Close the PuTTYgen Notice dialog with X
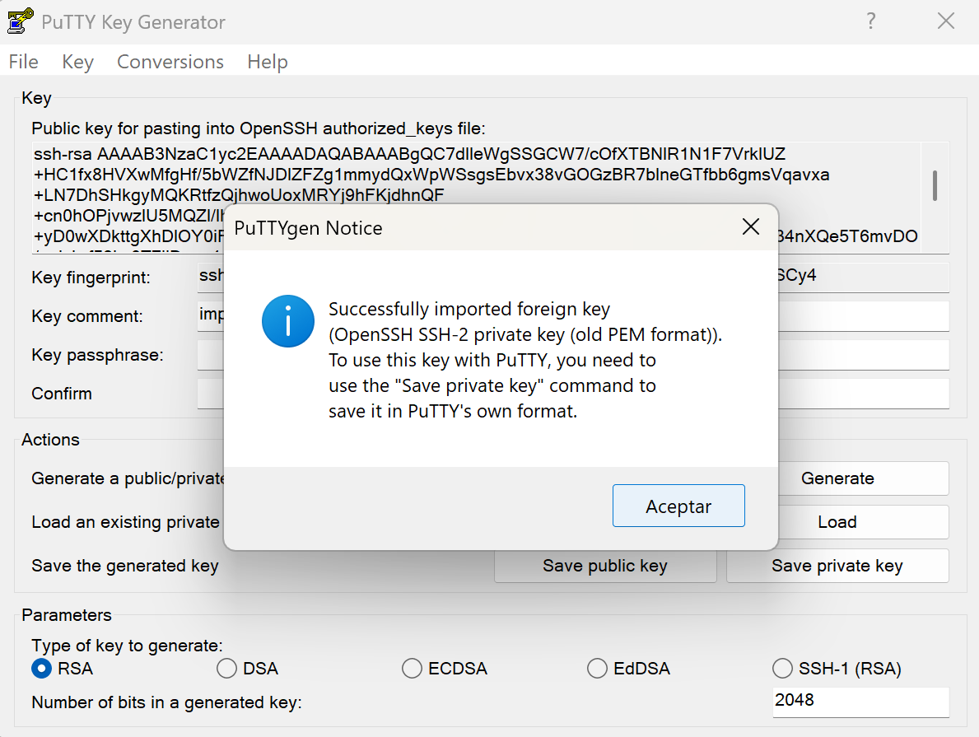Screen dimensions: 979x737 (x=750, y=227)
